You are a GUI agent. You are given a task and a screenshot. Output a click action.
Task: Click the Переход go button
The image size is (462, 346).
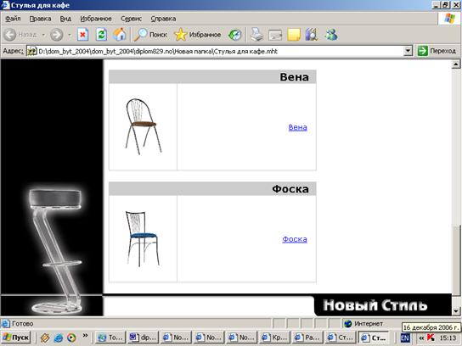coord(437,51)
